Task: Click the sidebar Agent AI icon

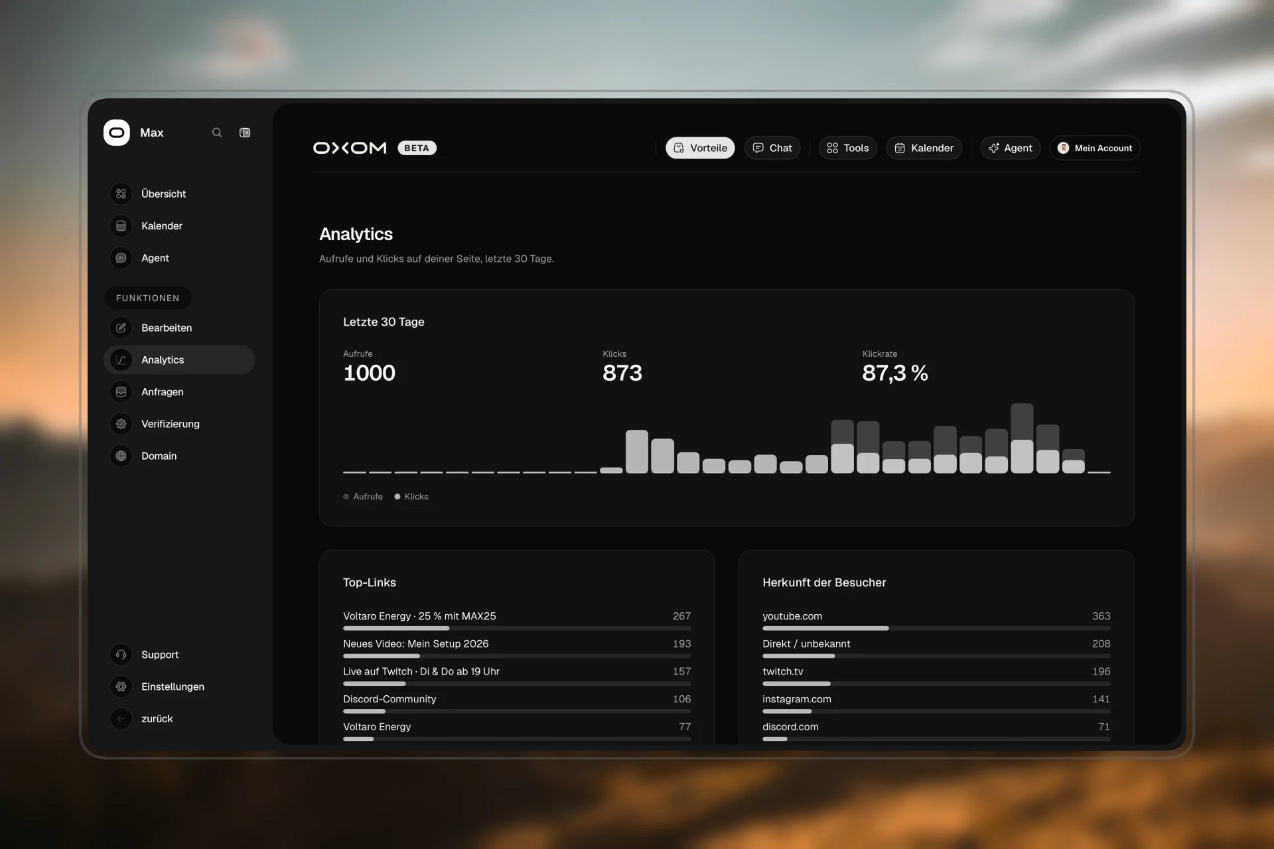Action: point(121,258)
